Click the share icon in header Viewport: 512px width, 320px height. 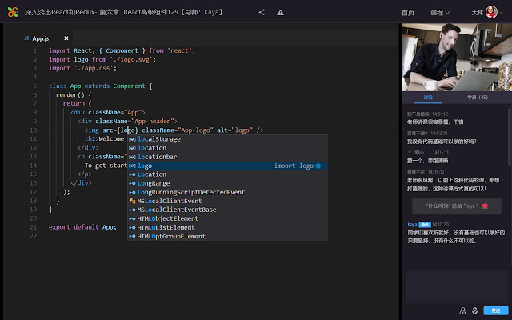[x=262, y=13]
